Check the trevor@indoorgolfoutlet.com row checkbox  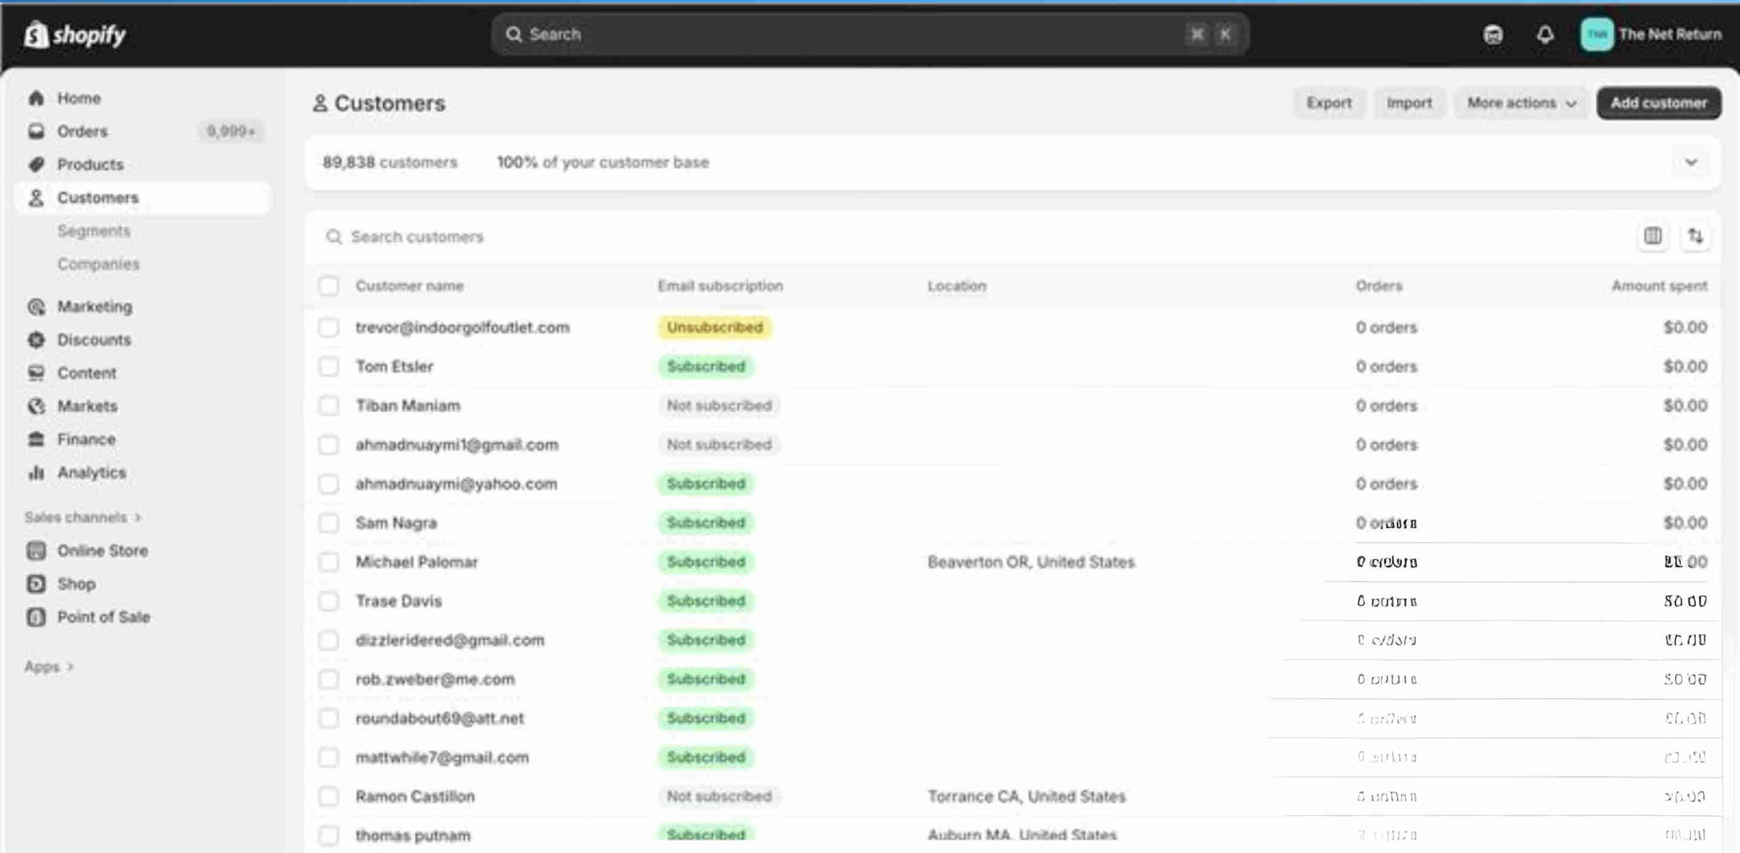pyautogui.click(x=329, y=327)
